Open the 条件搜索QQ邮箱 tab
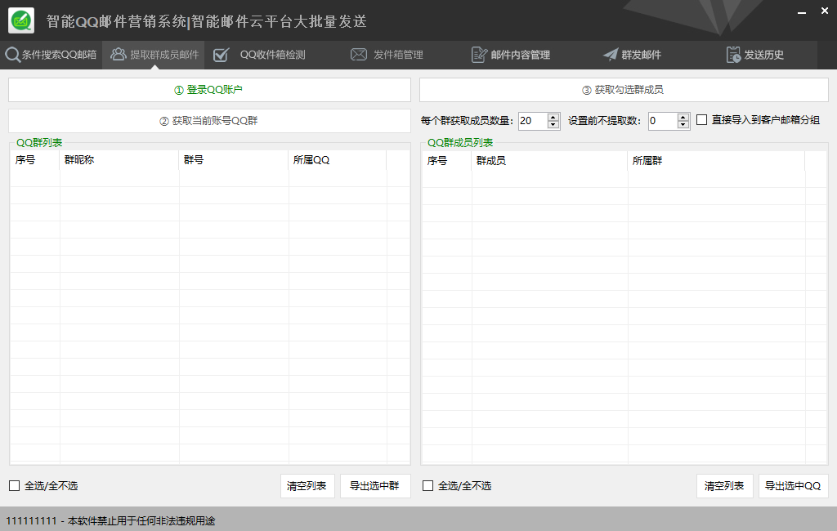The image size is (837, 531). coord(51,55)
